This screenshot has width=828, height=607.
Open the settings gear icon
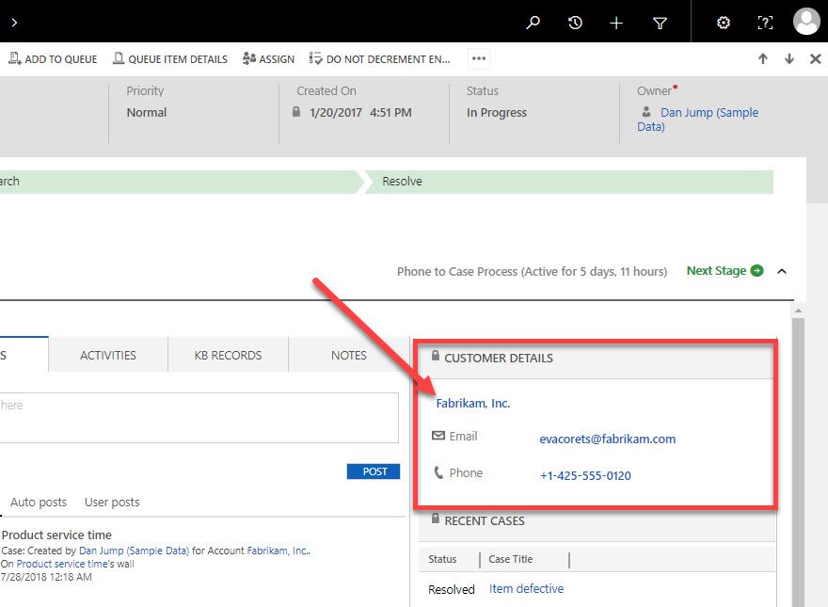(x=723, y=21)
